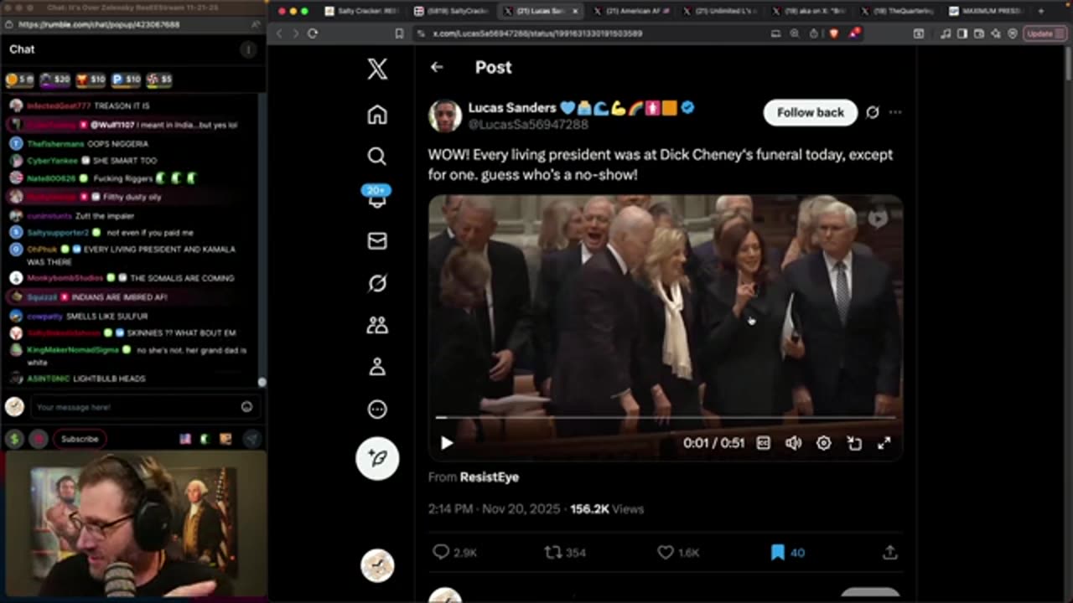Play the funeral video
This screenshot has height=603, width=1073.
[447, 443]
